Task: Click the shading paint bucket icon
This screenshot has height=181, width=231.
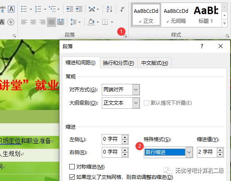Action: pyautogui.click(x=91, y=22)
